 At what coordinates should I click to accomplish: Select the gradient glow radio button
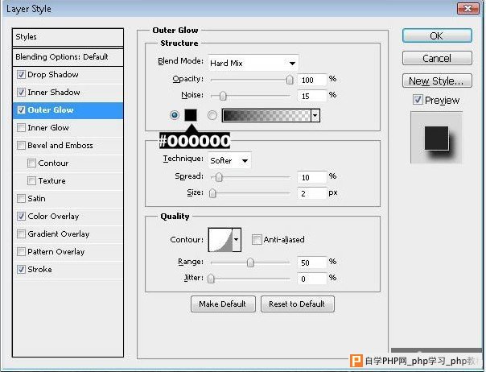click(212, 115)
